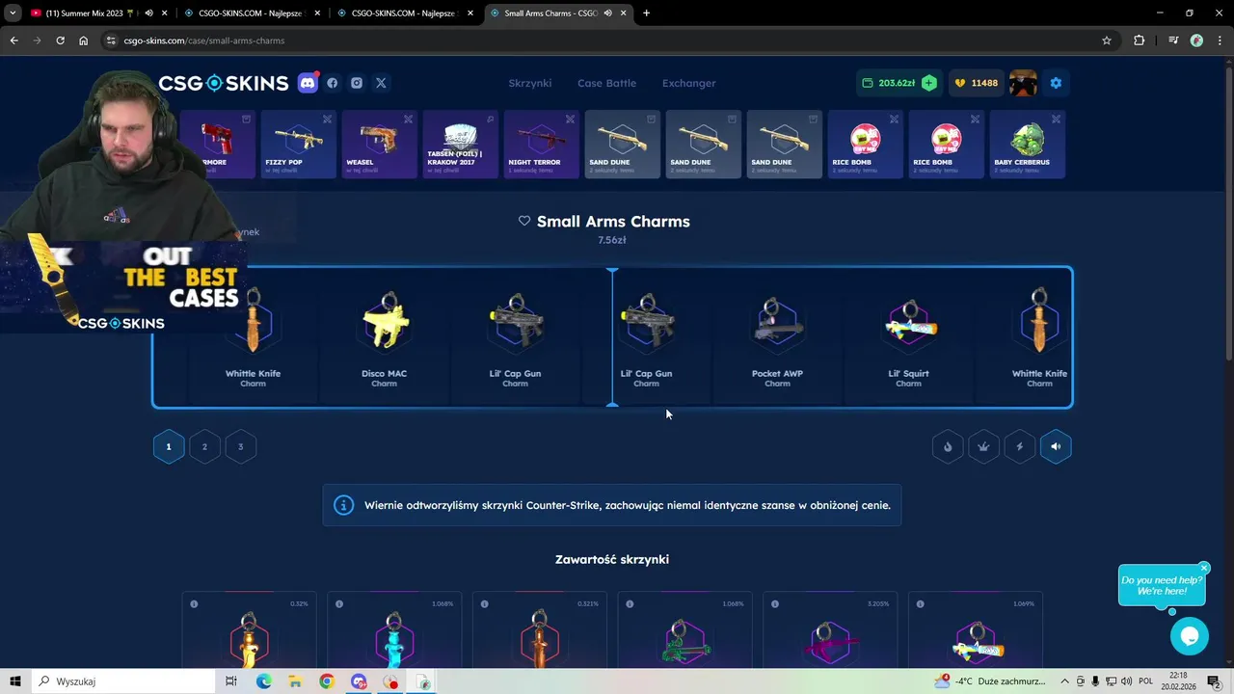
Task: Click the info icon in the notice banner
Action: coord(343,505)
